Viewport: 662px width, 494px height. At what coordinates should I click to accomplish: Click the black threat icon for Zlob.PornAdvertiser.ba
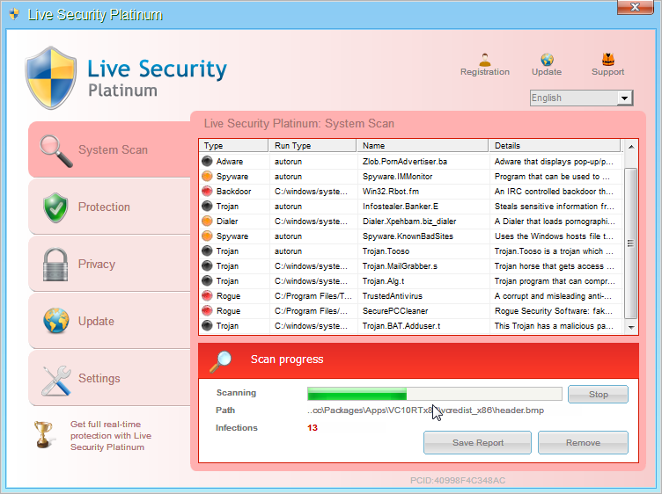207,161
